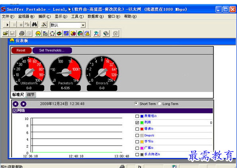
Task: Open the 工具 menu
Action: coord(77,16)
